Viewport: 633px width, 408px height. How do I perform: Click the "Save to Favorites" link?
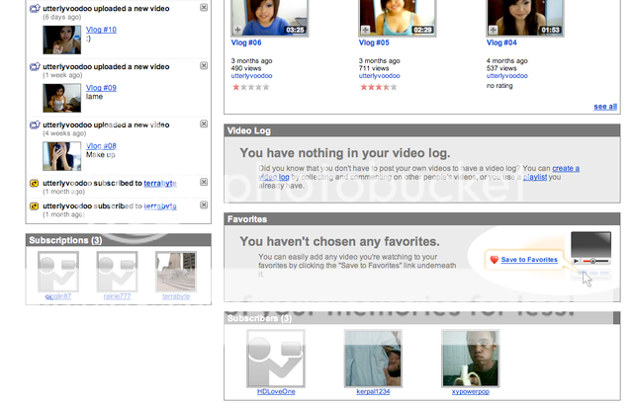coord(529,260)
